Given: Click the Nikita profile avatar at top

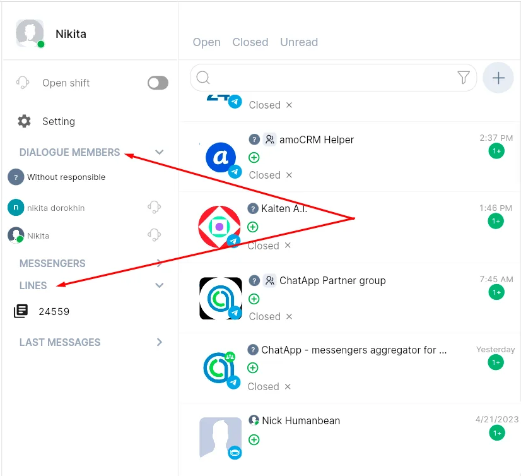Looking at the screenshot, I should (x=30, y=33).
